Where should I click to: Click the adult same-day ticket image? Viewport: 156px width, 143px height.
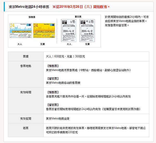69,31
